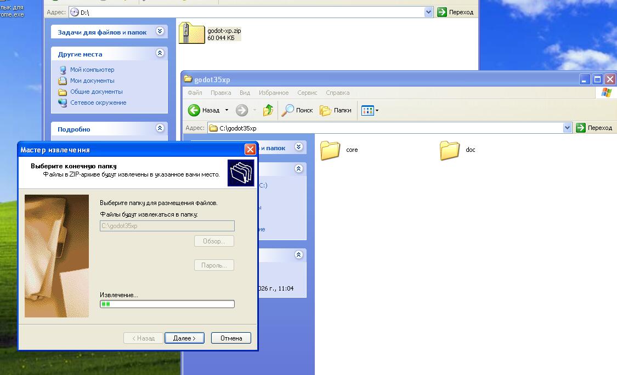
Task: Open the Вид menu in godot35xp
Action: pyautogui.click(x=245, y=93)
